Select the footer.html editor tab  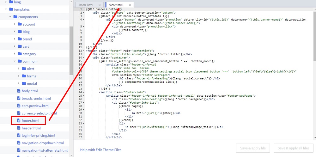pos(116,5)
